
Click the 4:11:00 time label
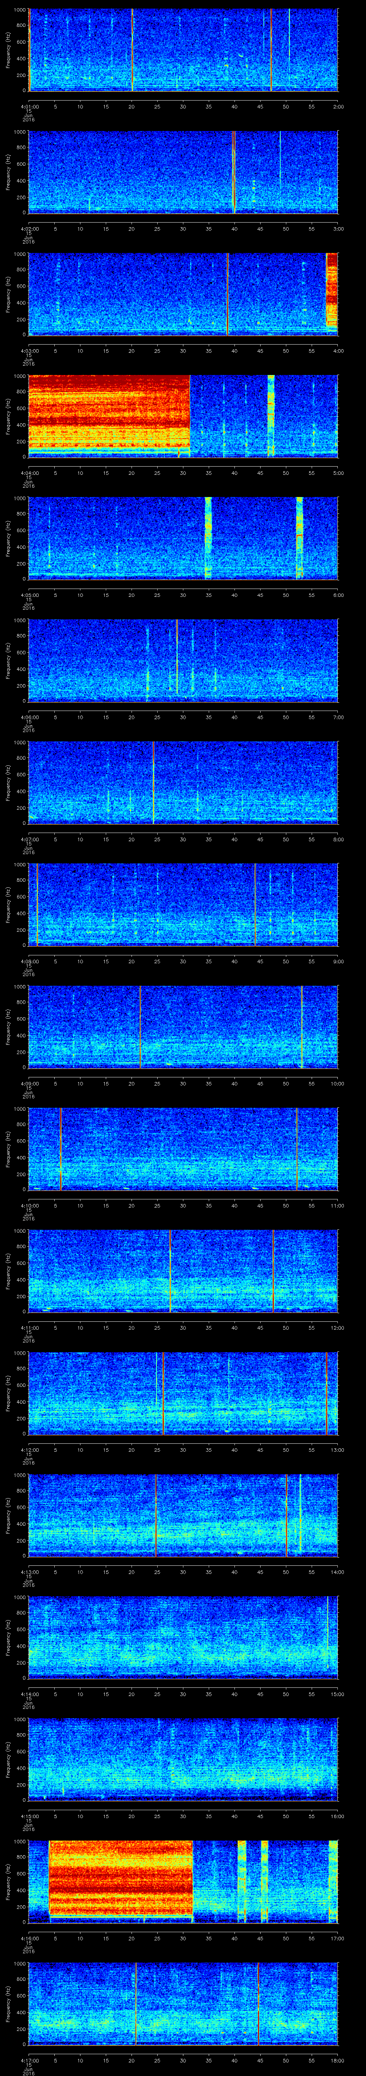(x=29, y=1327)
